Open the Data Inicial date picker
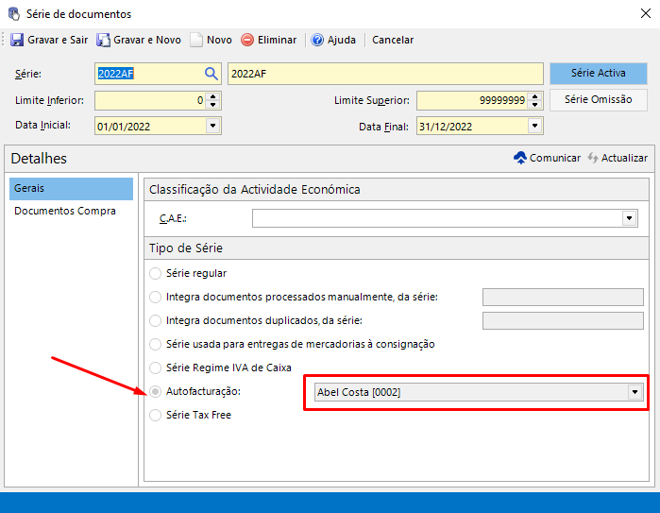The height and width of the screenshot is (513, 660). pyautogui.click(x=212, y=126)
